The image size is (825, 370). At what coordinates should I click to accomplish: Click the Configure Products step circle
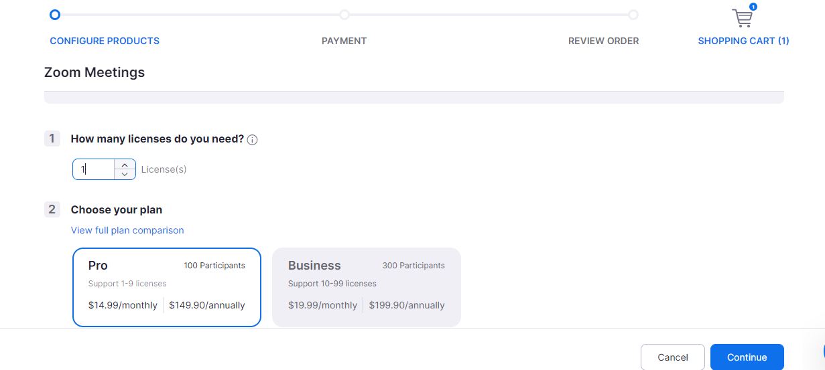55,15
